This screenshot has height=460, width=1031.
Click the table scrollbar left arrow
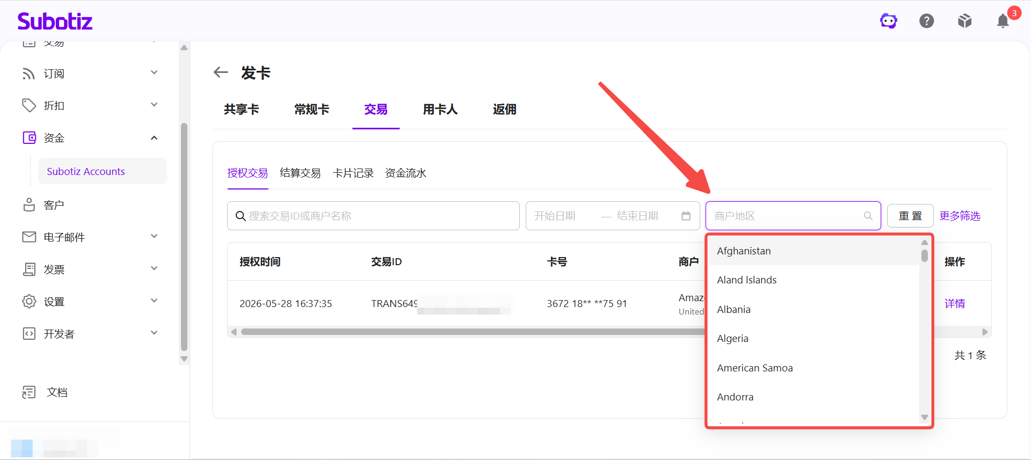pos(234,332)
